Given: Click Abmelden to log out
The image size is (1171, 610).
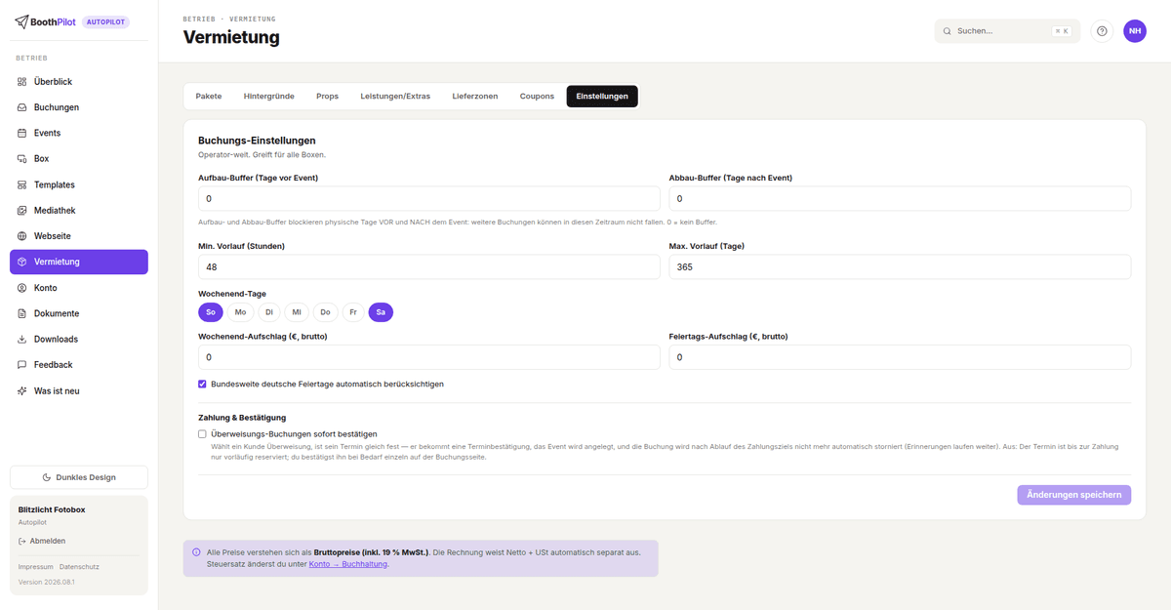Looking at the screenshot, I should tap(42, 541).
